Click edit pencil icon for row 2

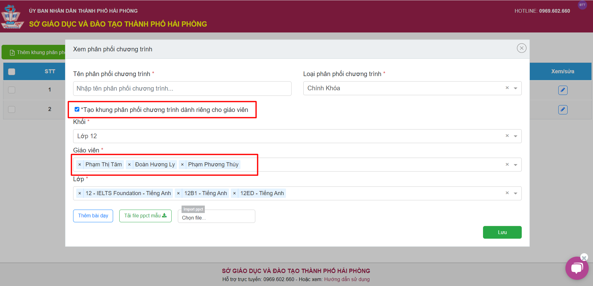tap(563, 109)
